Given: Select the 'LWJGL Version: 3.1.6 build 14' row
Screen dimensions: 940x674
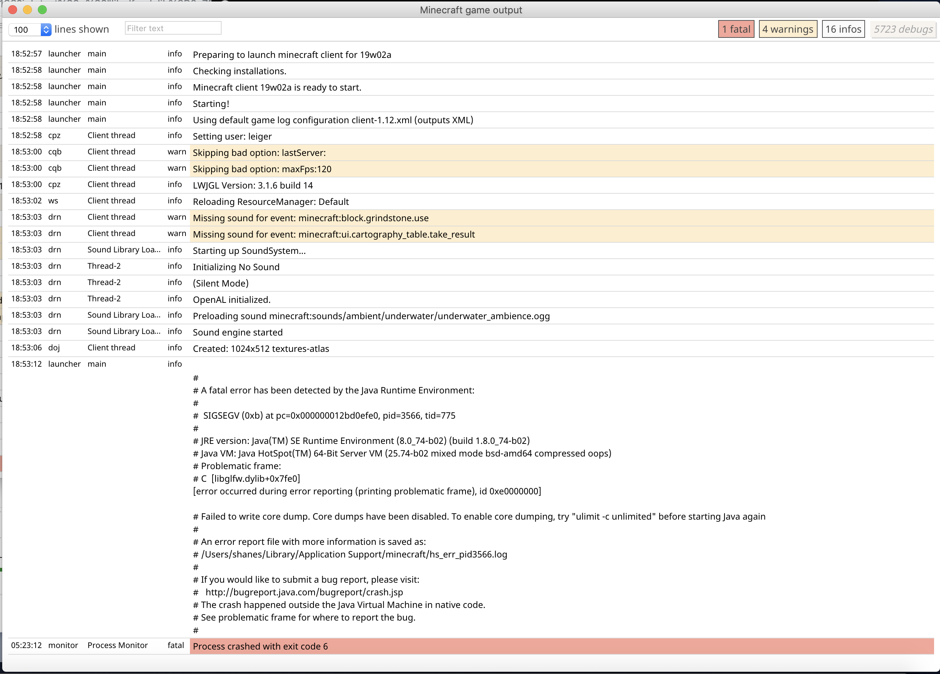Looking at the screenshot, I should [x=252, y=186].
